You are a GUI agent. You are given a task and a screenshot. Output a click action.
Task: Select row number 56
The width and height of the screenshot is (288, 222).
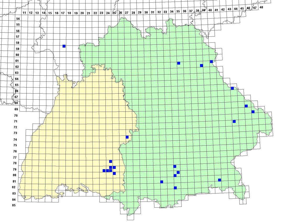pos(18,31)
